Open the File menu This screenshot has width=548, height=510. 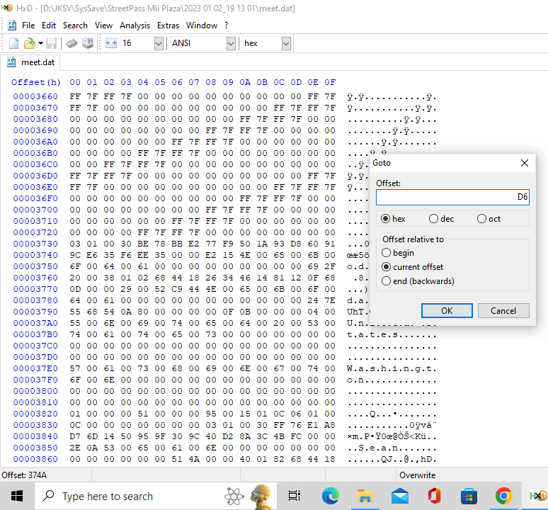28,25
